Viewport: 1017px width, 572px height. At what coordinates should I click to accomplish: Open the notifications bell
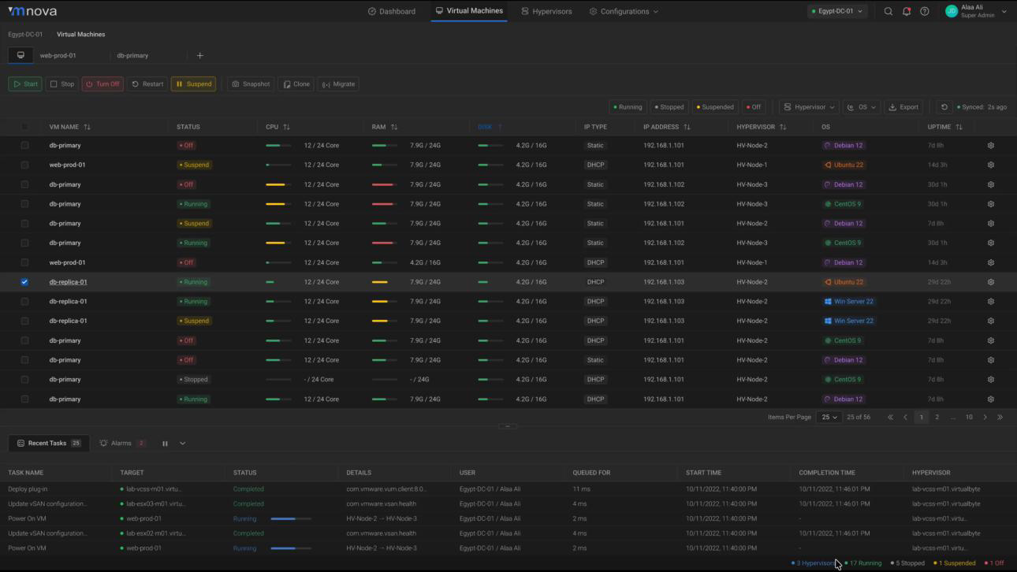pyautogui.click(x=907, y=11)
